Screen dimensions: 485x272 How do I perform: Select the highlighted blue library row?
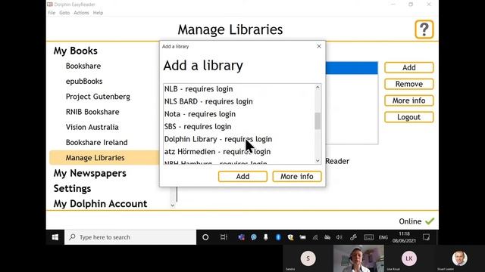[352, 68]
